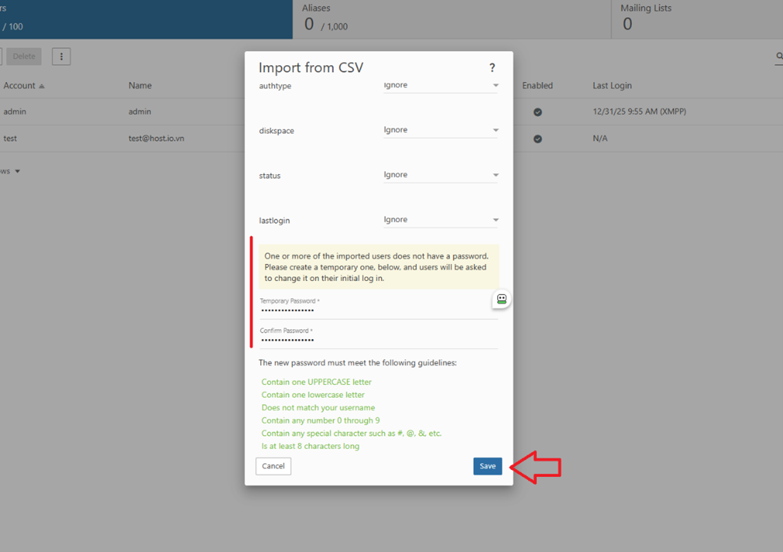Switch to the Mailing Lists tab

click(x=697, y=19)
